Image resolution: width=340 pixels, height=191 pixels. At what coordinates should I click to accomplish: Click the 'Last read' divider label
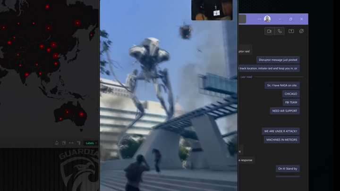[246, 77]
